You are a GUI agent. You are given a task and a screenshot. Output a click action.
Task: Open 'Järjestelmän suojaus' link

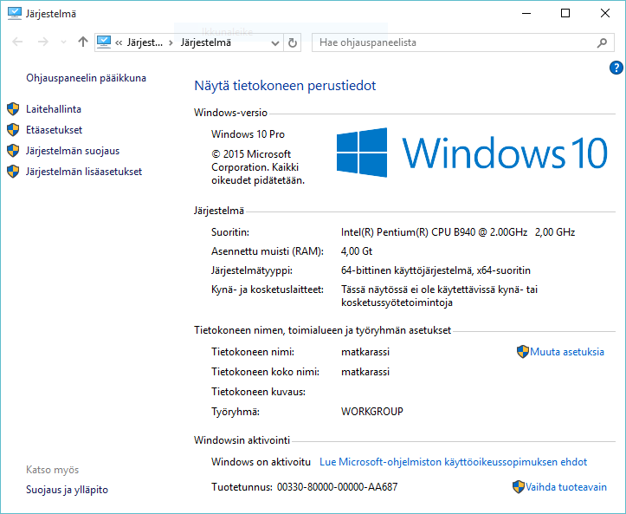coord(73,151)
